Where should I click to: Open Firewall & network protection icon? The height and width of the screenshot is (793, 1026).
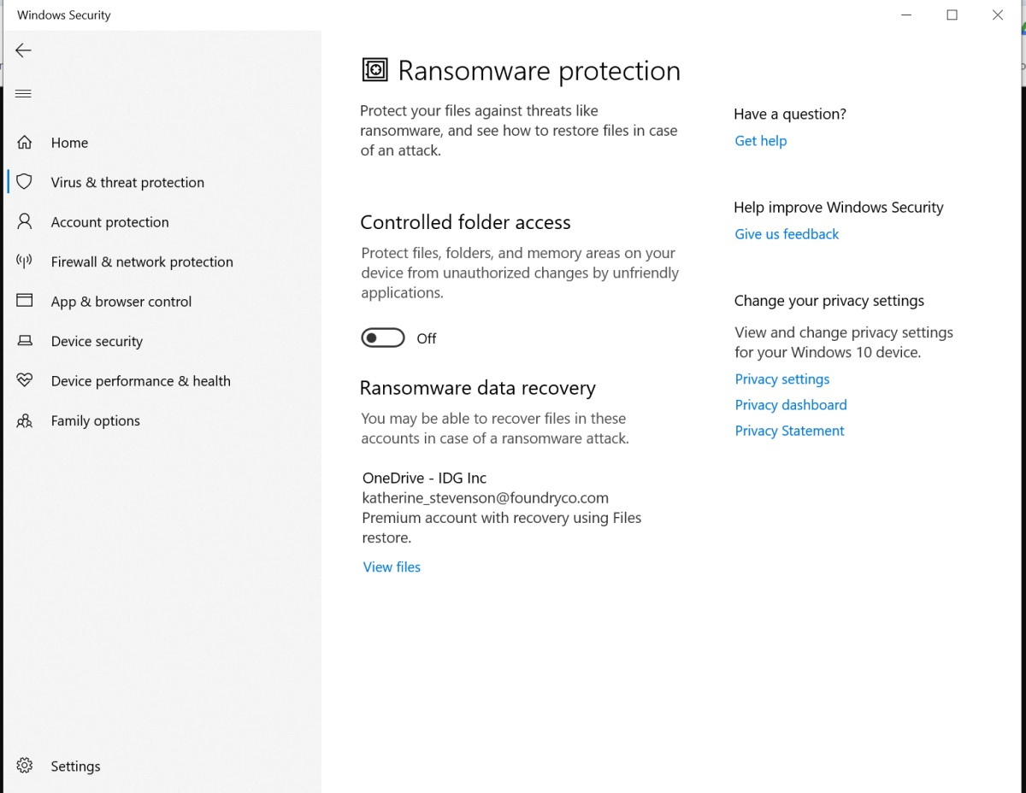[x=25, y=261]
